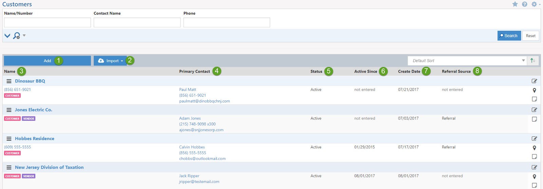Email ajones@snjjonesorp.com
This screenshot has height=189, width=543.
point(201,130)
